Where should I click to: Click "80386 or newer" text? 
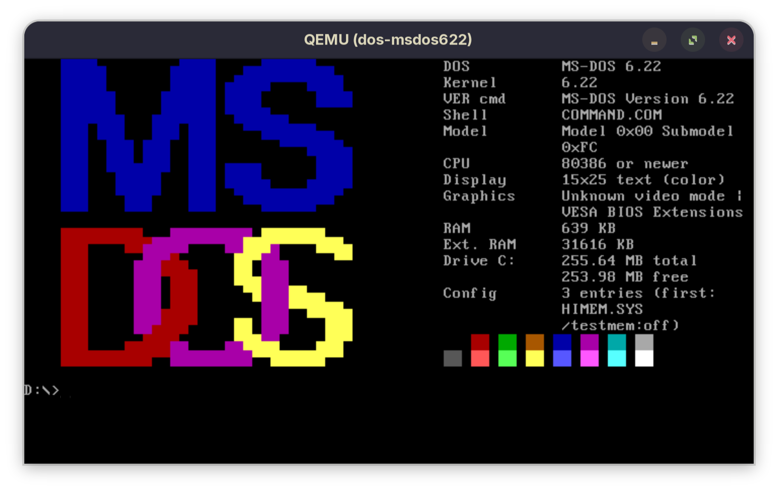click(625, 163)
